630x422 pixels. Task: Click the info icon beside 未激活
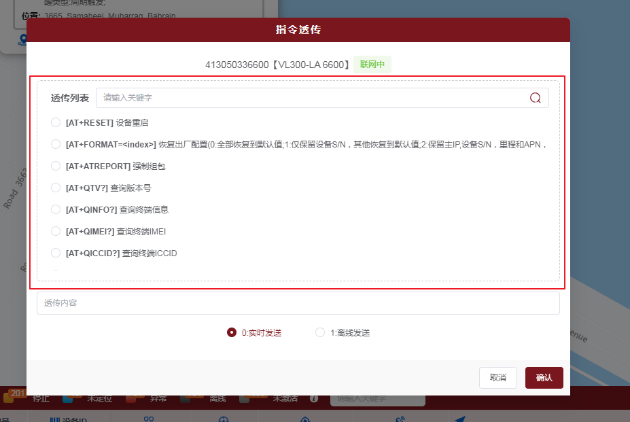coord(314,398)
